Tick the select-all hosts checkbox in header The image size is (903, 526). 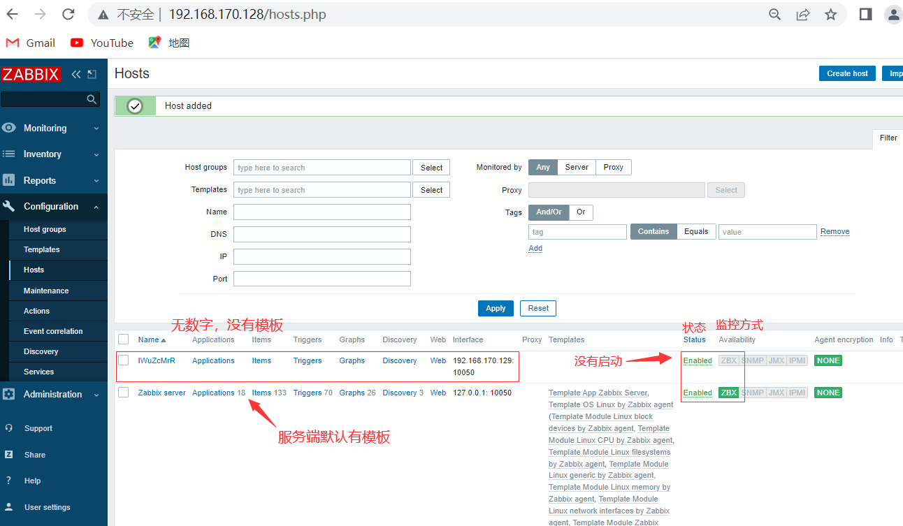pos(124,339)
